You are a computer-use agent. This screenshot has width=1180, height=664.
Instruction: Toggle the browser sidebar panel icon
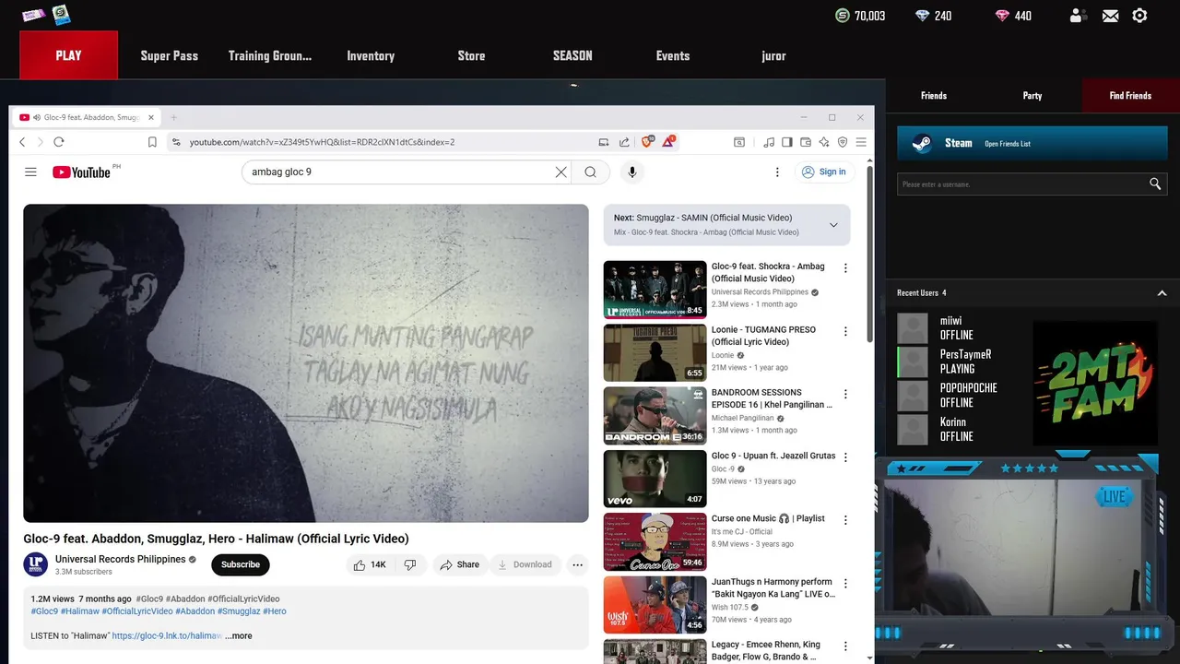(x=787, y=142)
